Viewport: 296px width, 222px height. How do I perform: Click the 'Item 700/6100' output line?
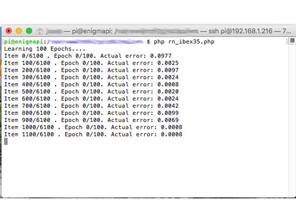pyautogui.click(x=92, y=106)
